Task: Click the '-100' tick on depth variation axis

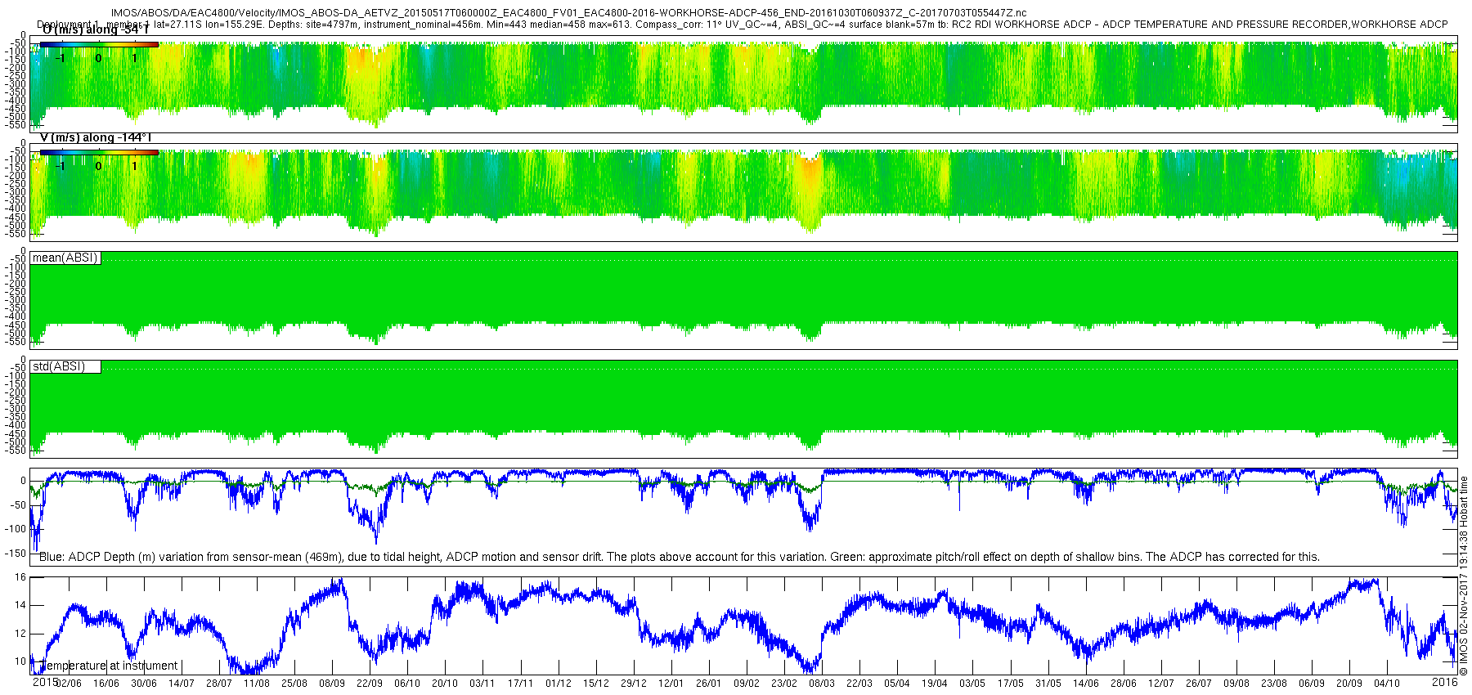Action: tap(16, 529)
